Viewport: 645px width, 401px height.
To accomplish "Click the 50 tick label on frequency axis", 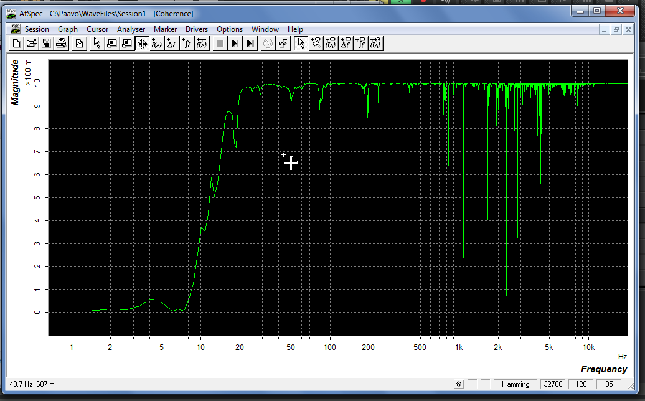I will (290, 347).
